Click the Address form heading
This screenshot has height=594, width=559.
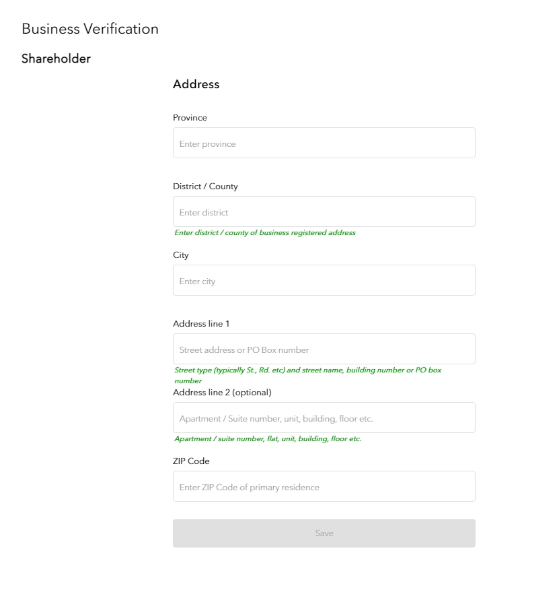[x=196, y=84]
